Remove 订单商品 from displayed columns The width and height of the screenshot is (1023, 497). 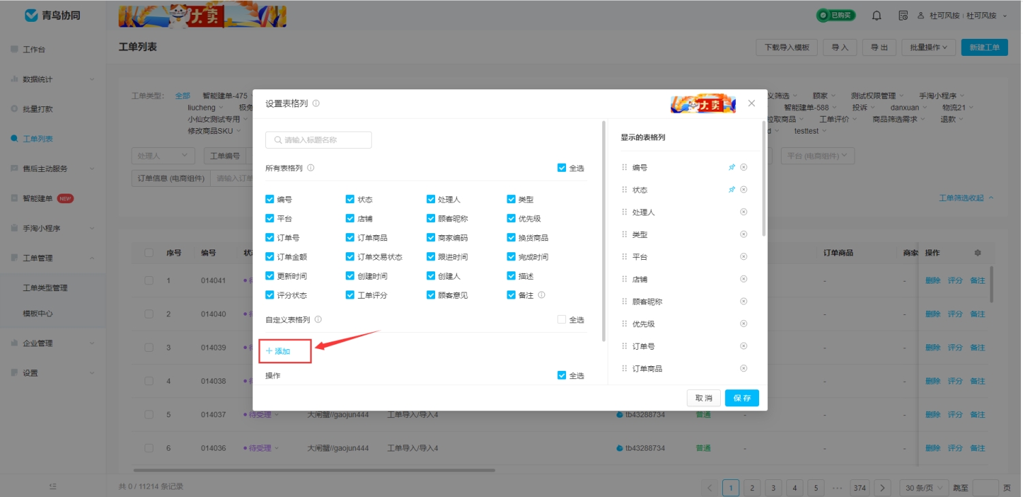743,368
